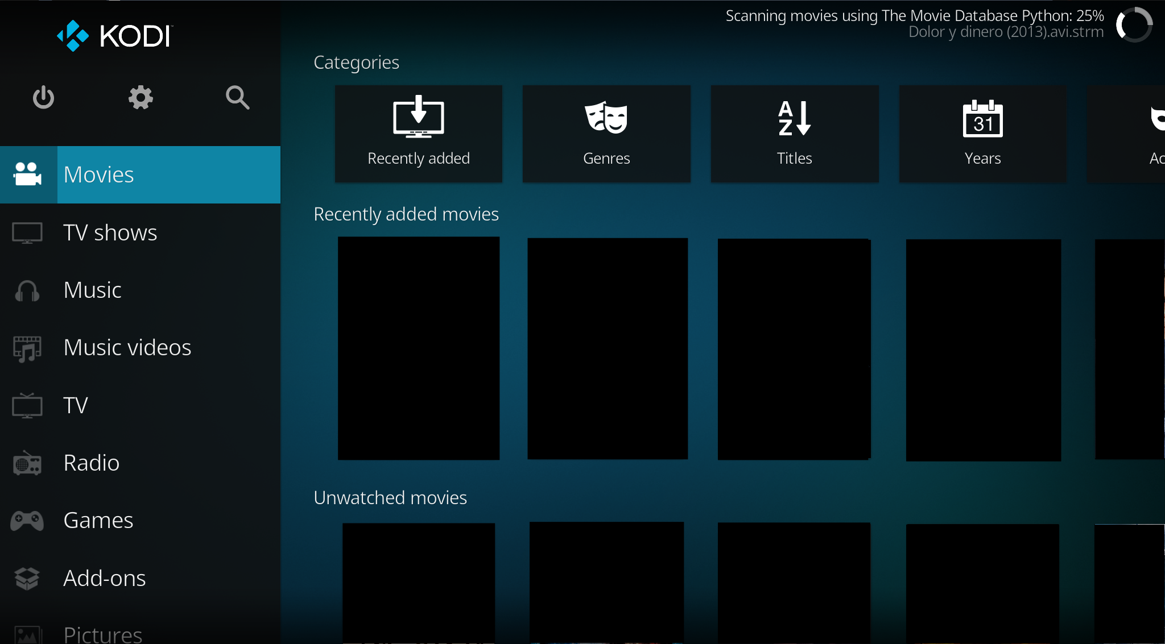The width and height of the screenshot is (1165, 644).
Task: Click the headphones icon beside Music
Action: point(27,290)
